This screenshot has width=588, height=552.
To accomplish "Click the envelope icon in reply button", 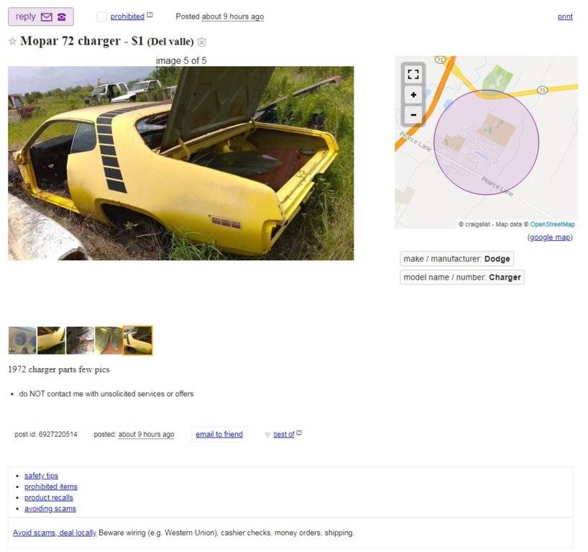I will coord(46,17).
